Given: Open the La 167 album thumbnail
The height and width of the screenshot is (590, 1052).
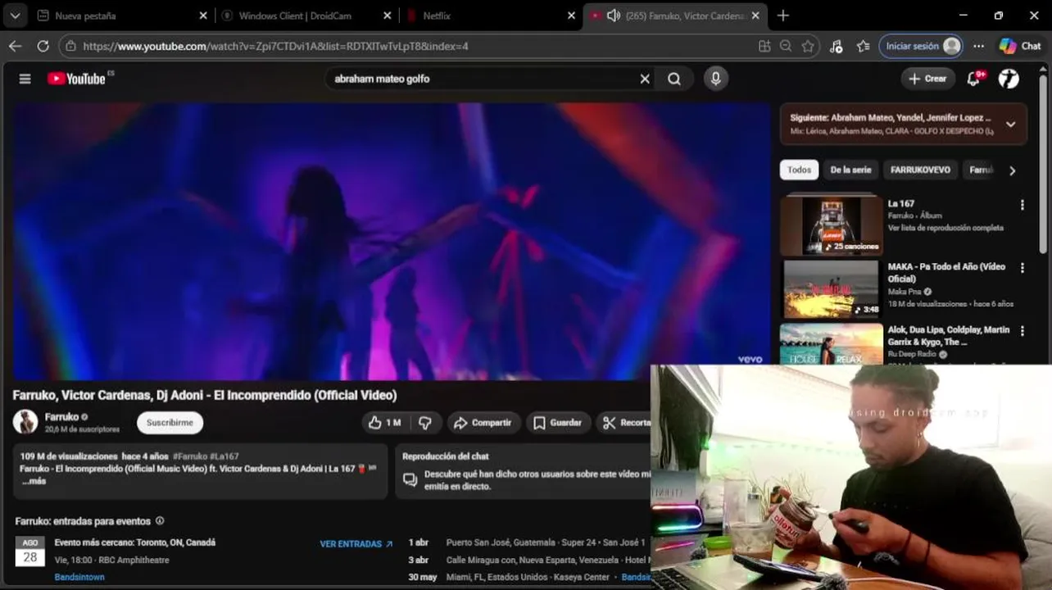Looking at the screenshot, I should [x=831, y=224].
